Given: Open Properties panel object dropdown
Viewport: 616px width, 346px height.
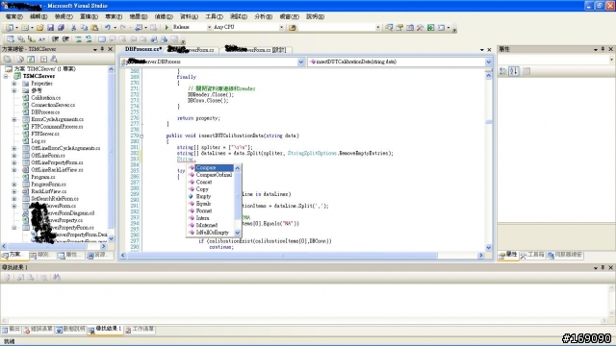Looking at the screenshot, I should [x=611, y=60].
